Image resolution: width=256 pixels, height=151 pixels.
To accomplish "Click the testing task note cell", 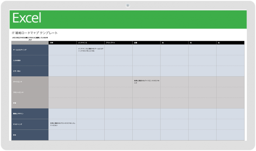I will tap(63, 124).
